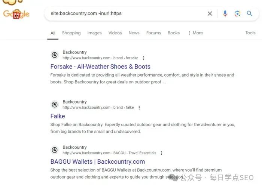Open three-dot menu for BAGGU result
This screenshot has width=262, height=188.
161,153
